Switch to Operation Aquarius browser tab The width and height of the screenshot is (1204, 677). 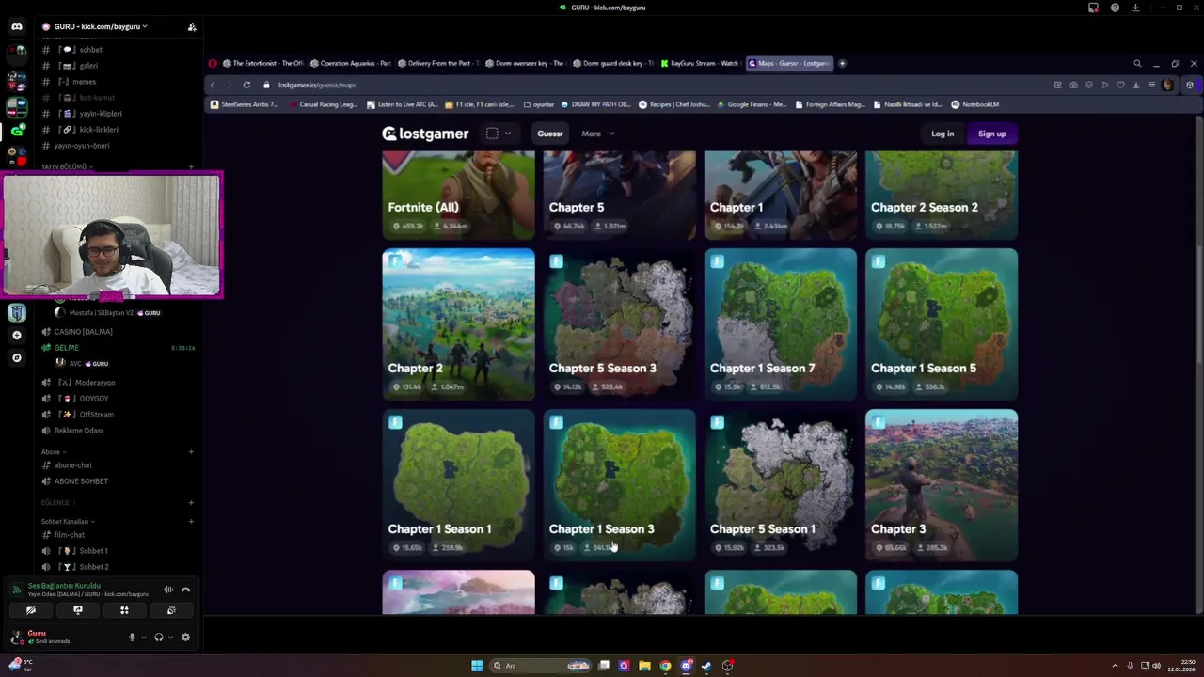click(x=350, y=63)
